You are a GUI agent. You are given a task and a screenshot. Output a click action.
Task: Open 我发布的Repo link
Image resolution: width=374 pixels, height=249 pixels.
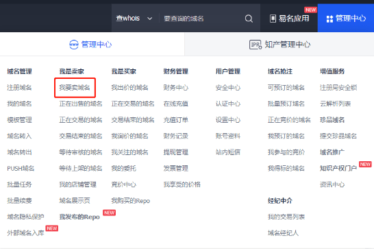pos(79,217)
